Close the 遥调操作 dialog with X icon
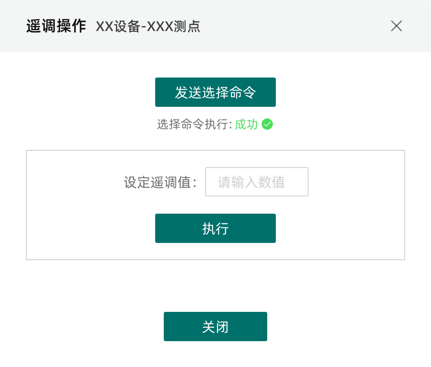Image resolution: width=431 pixels, height=367 pixels. 397,26
